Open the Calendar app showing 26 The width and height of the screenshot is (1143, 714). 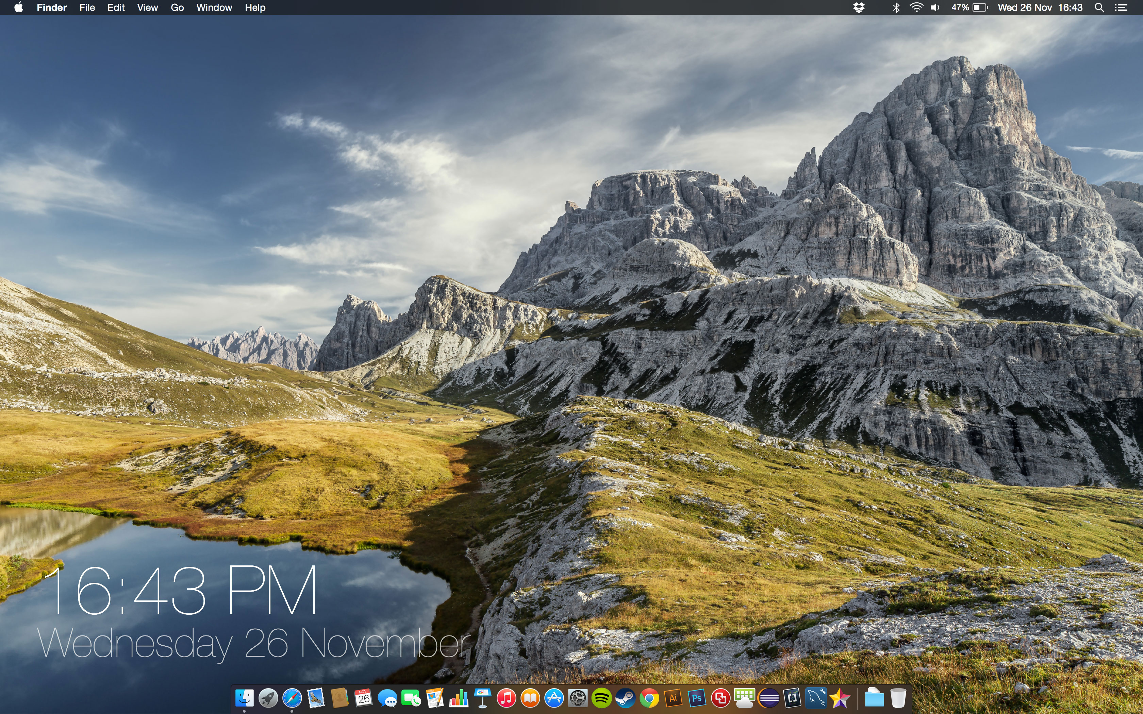[x=363, y=698]
